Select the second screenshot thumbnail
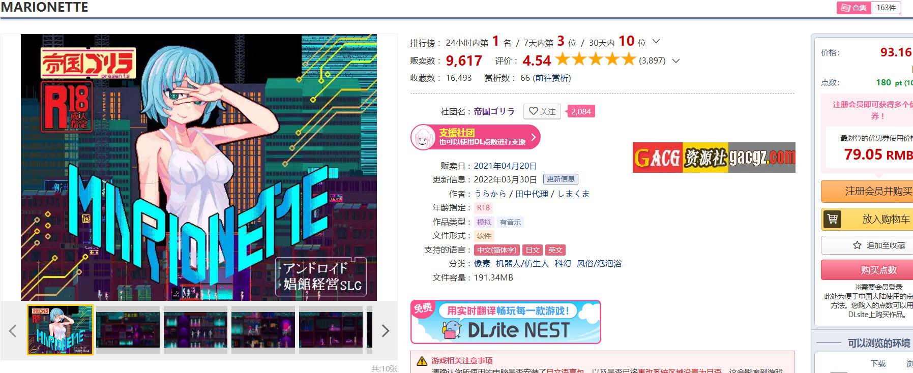This screenshot has width=913, height=373. (x=128, y=330)
